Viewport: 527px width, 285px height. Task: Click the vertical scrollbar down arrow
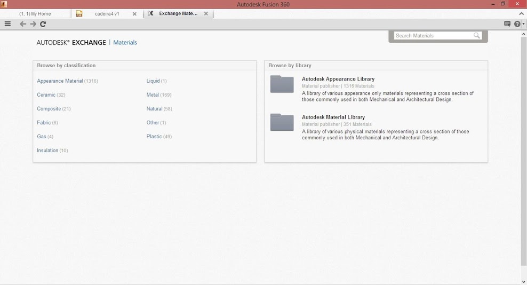click(x=524, y=282)
